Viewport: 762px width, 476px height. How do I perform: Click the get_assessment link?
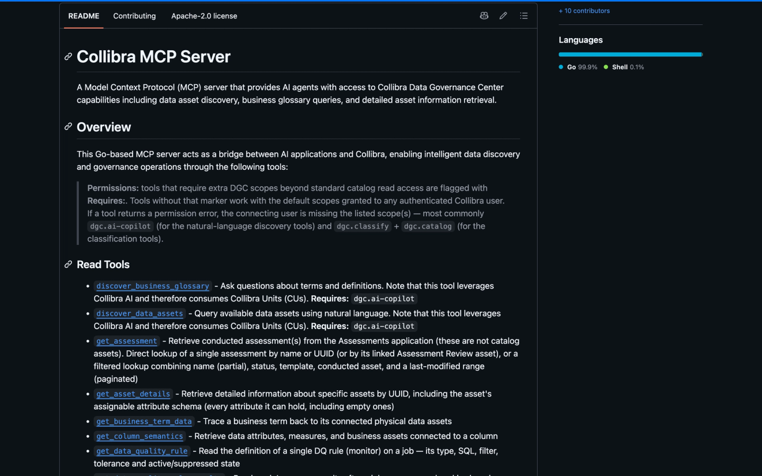(127, 341)
